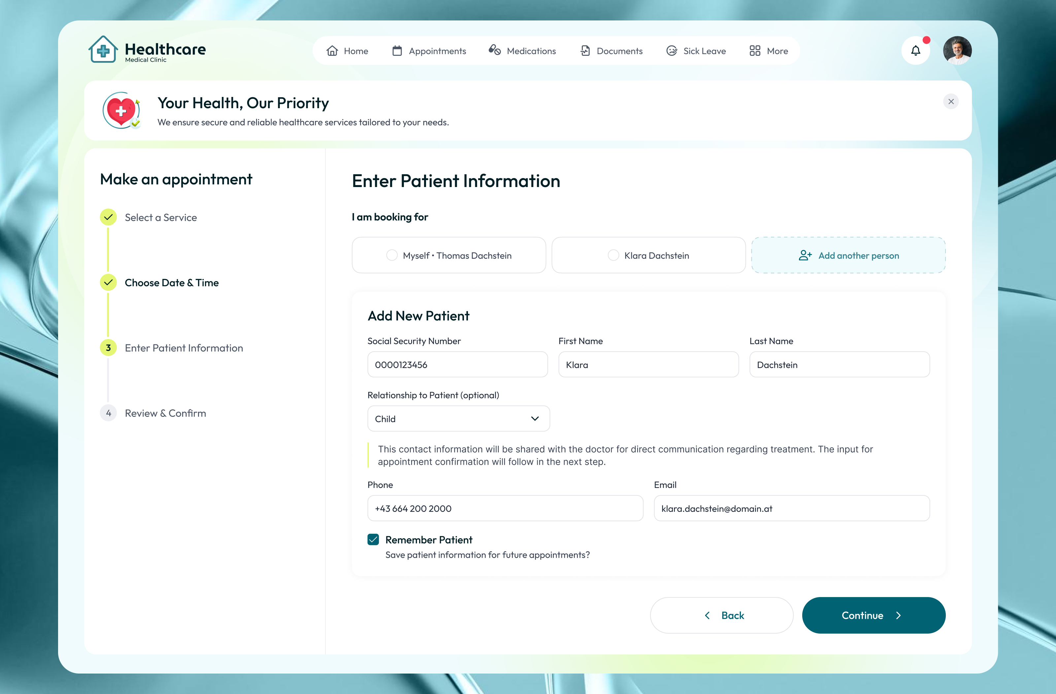
Task: Select Myself Thomas Dachstein radio option
Action: [392, 255]
